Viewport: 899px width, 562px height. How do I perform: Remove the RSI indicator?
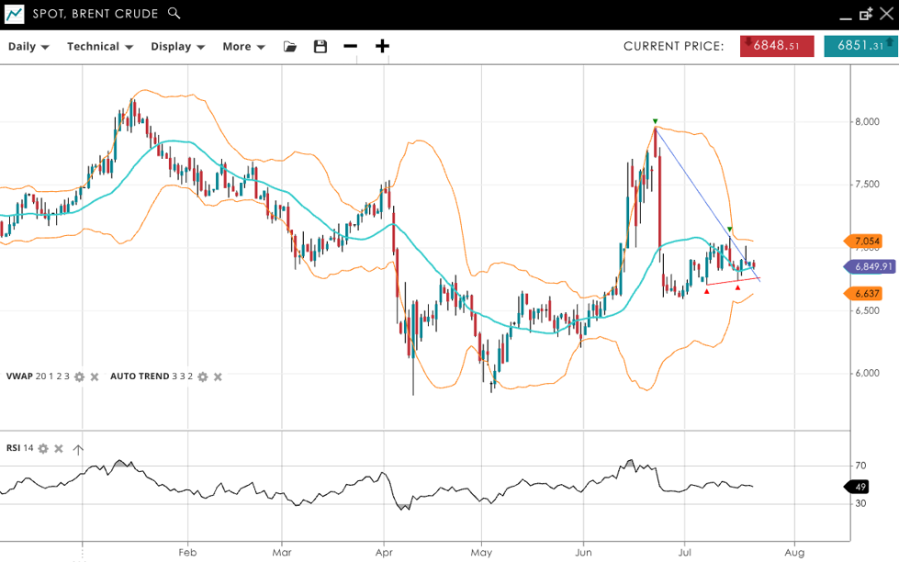59,448
